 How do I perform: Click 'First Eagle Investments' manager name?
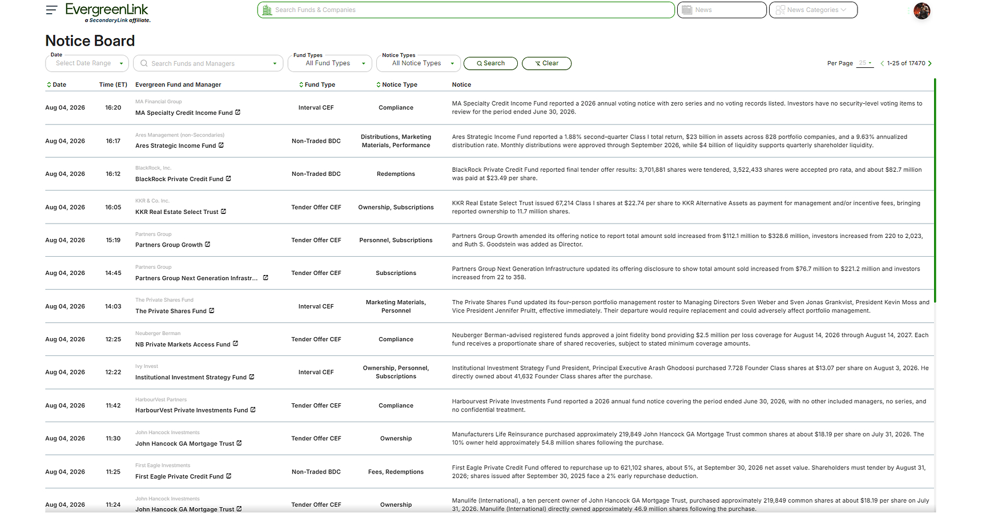tap(163, 466)
